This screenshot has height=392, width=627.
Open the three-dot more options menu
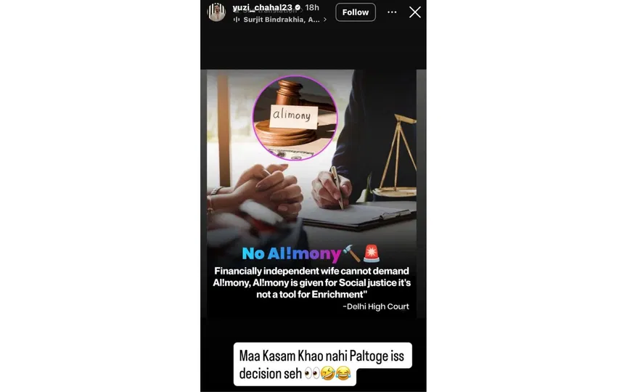[392, 12]
